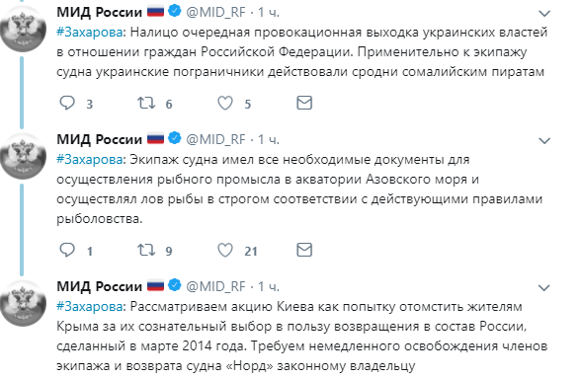Image resolution: width=580 pixels, height=379 pixels.
Task: Send first tweet via direct message envelope
Action: point(304,103)
